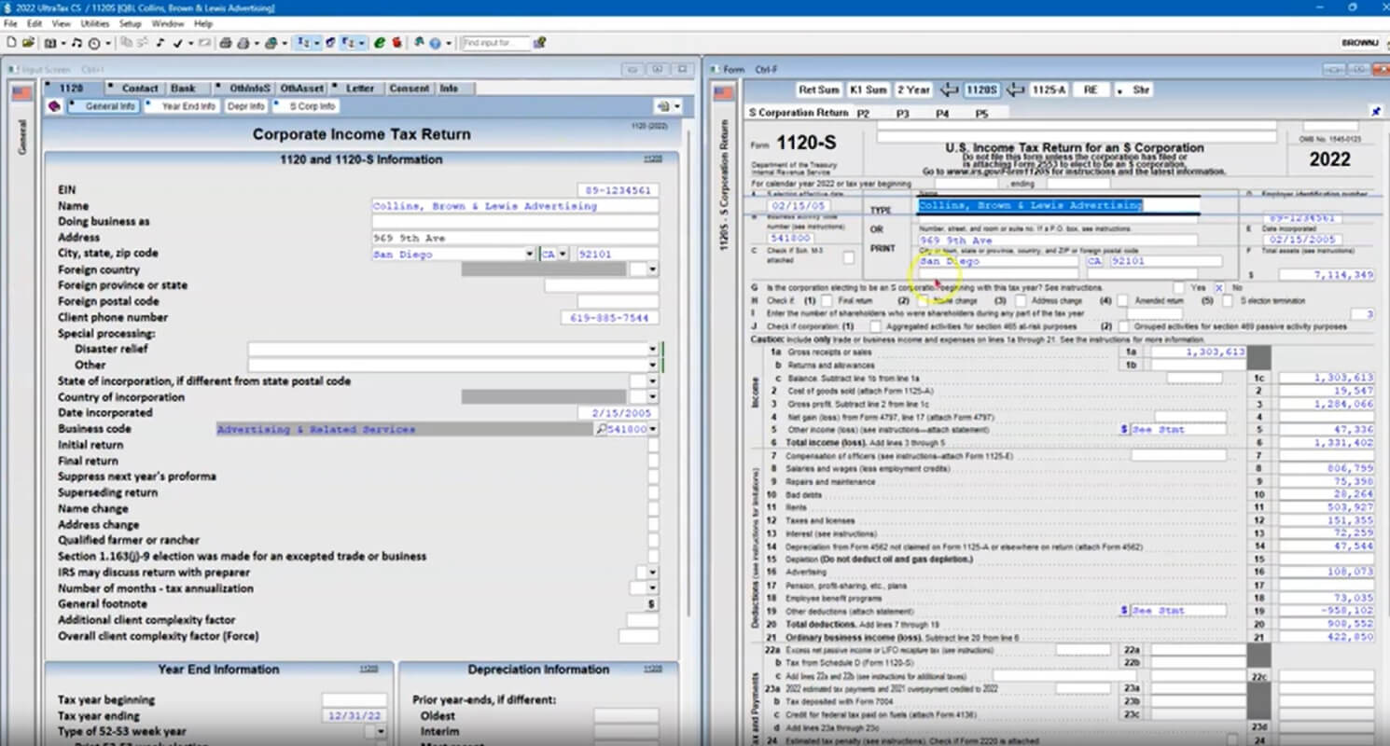This screenshot has height=746, width=1390.
Task: Click the green 'e' e-file icon
Action: (x=380, y=43)
